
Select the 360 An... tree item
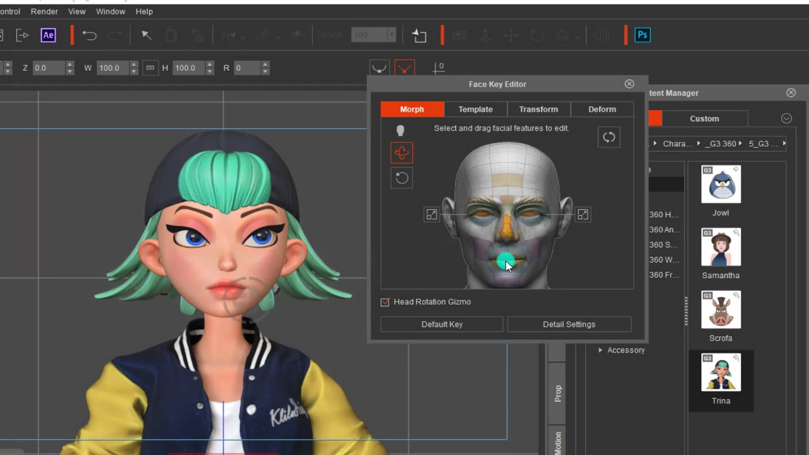click(664, 230)
